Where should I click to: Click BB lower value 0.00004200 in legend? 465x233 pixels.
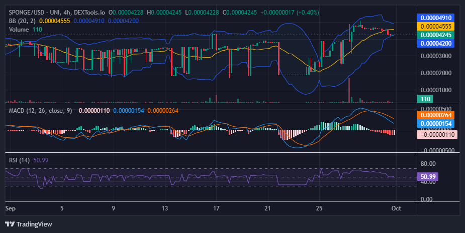pos(123,21)
